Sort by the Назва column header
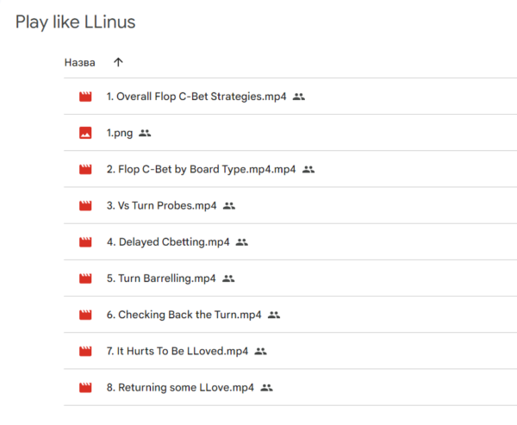517x425 pixels. (x=79, y=62)
